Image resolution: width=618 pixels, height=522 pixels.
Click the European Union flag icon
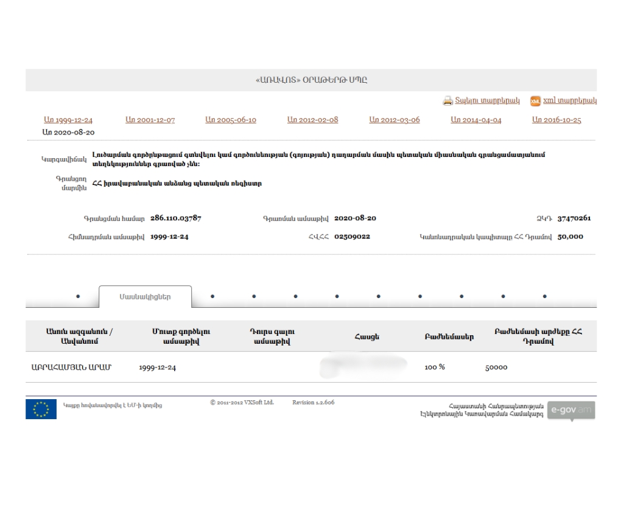(41, 409)
